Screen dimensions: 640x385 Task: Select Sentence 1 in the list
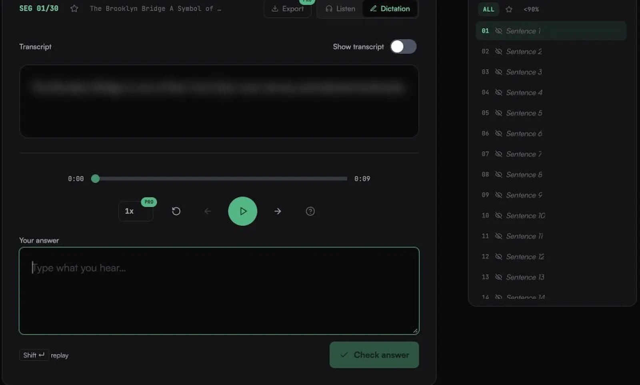click(x=551, y=31)
